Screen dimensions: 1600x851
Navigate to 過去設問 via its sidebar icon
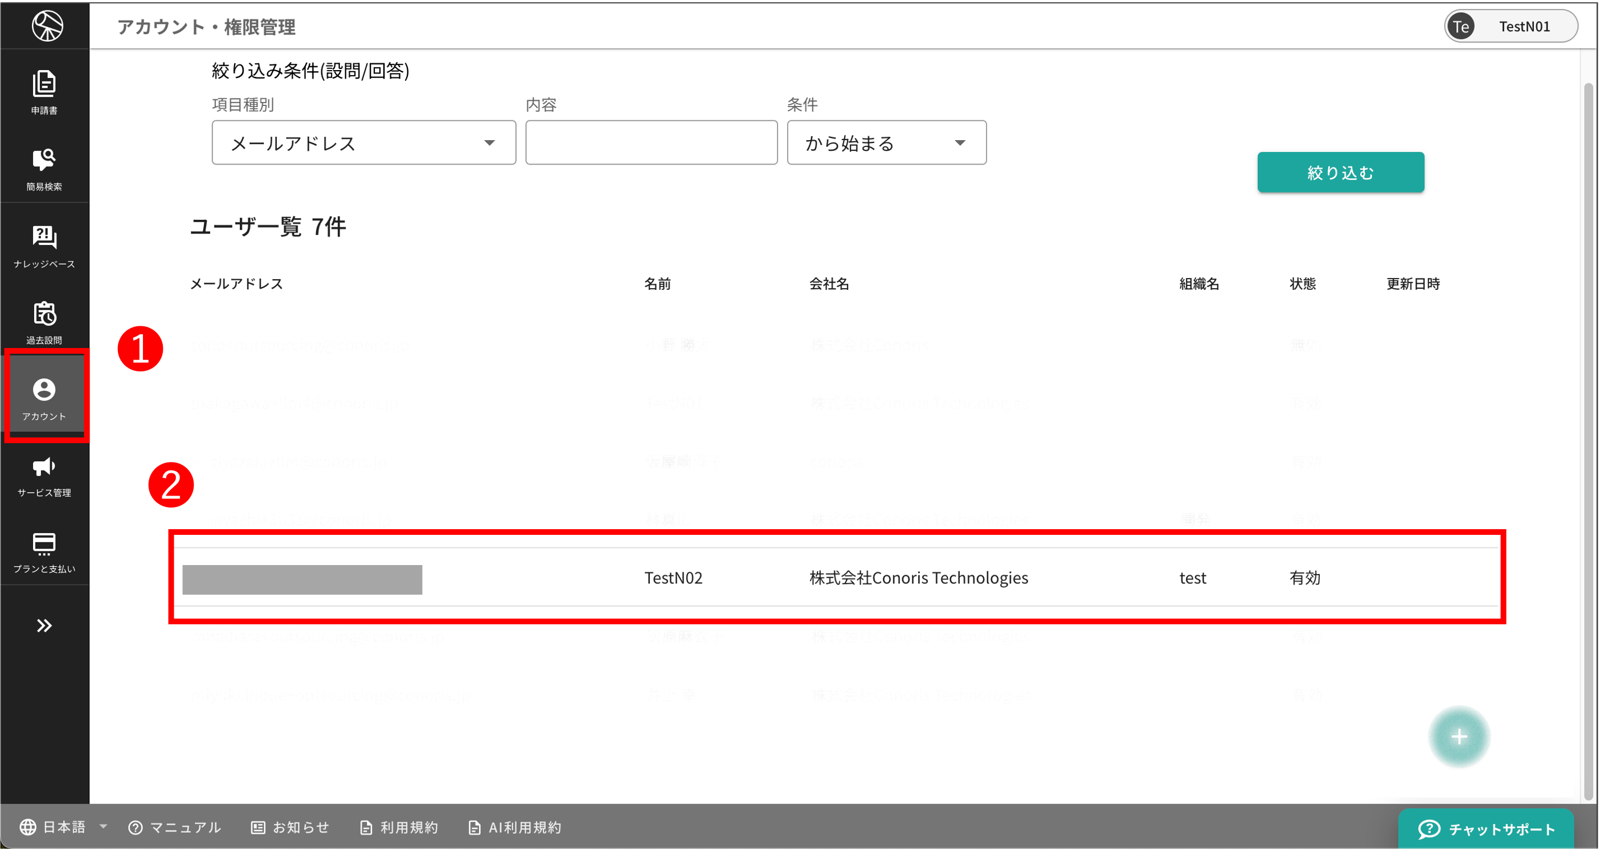pyautogui.click(x=44, y=322)
